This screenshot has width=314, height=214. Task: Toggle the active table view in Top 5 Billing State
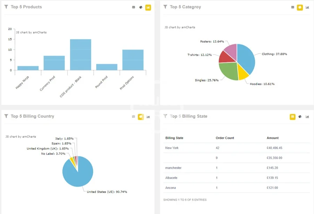[x=293, y=117]
